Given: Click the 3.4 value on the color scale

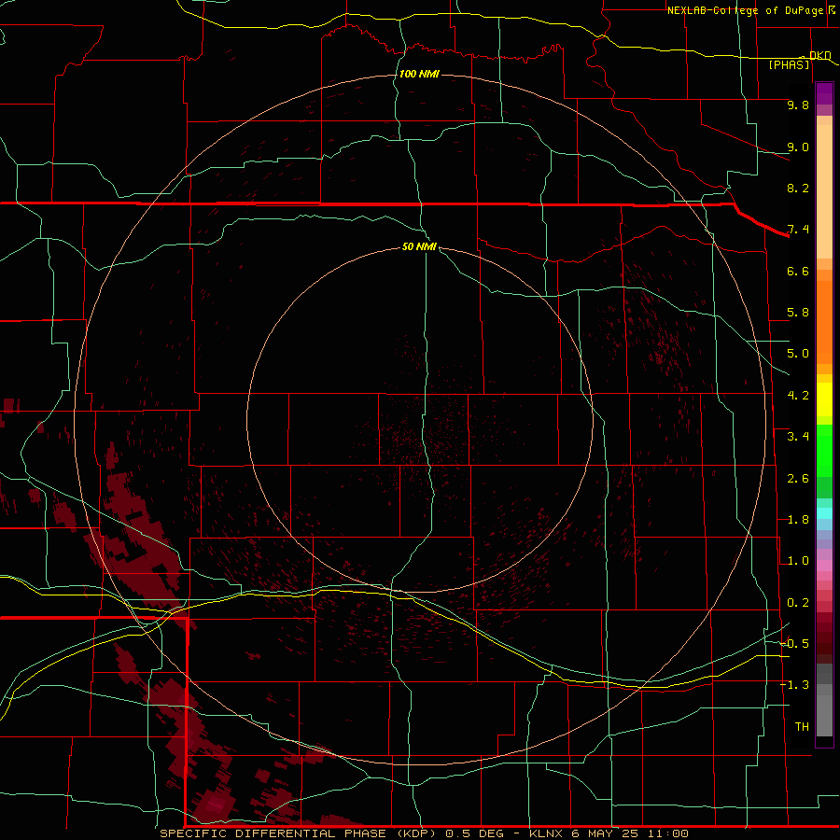Looking at the screenshot, I should coord(798,437).
